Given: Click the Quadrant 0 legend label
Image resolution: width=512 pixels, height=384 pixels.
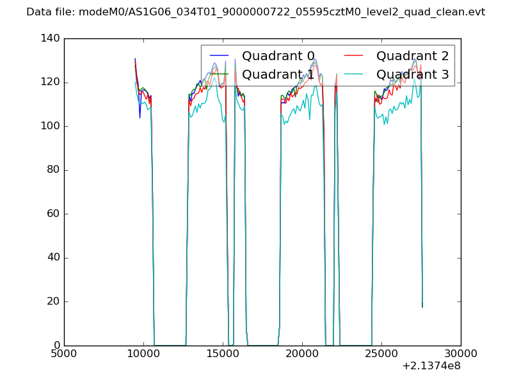Looking at the screenshot, I should (278, 56).
